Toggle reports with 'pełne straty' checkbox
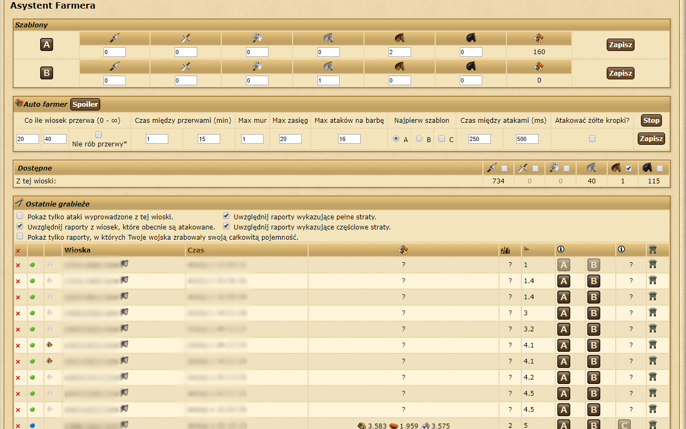The width and height of the screenshot is (686, 429). pos(226,216)
